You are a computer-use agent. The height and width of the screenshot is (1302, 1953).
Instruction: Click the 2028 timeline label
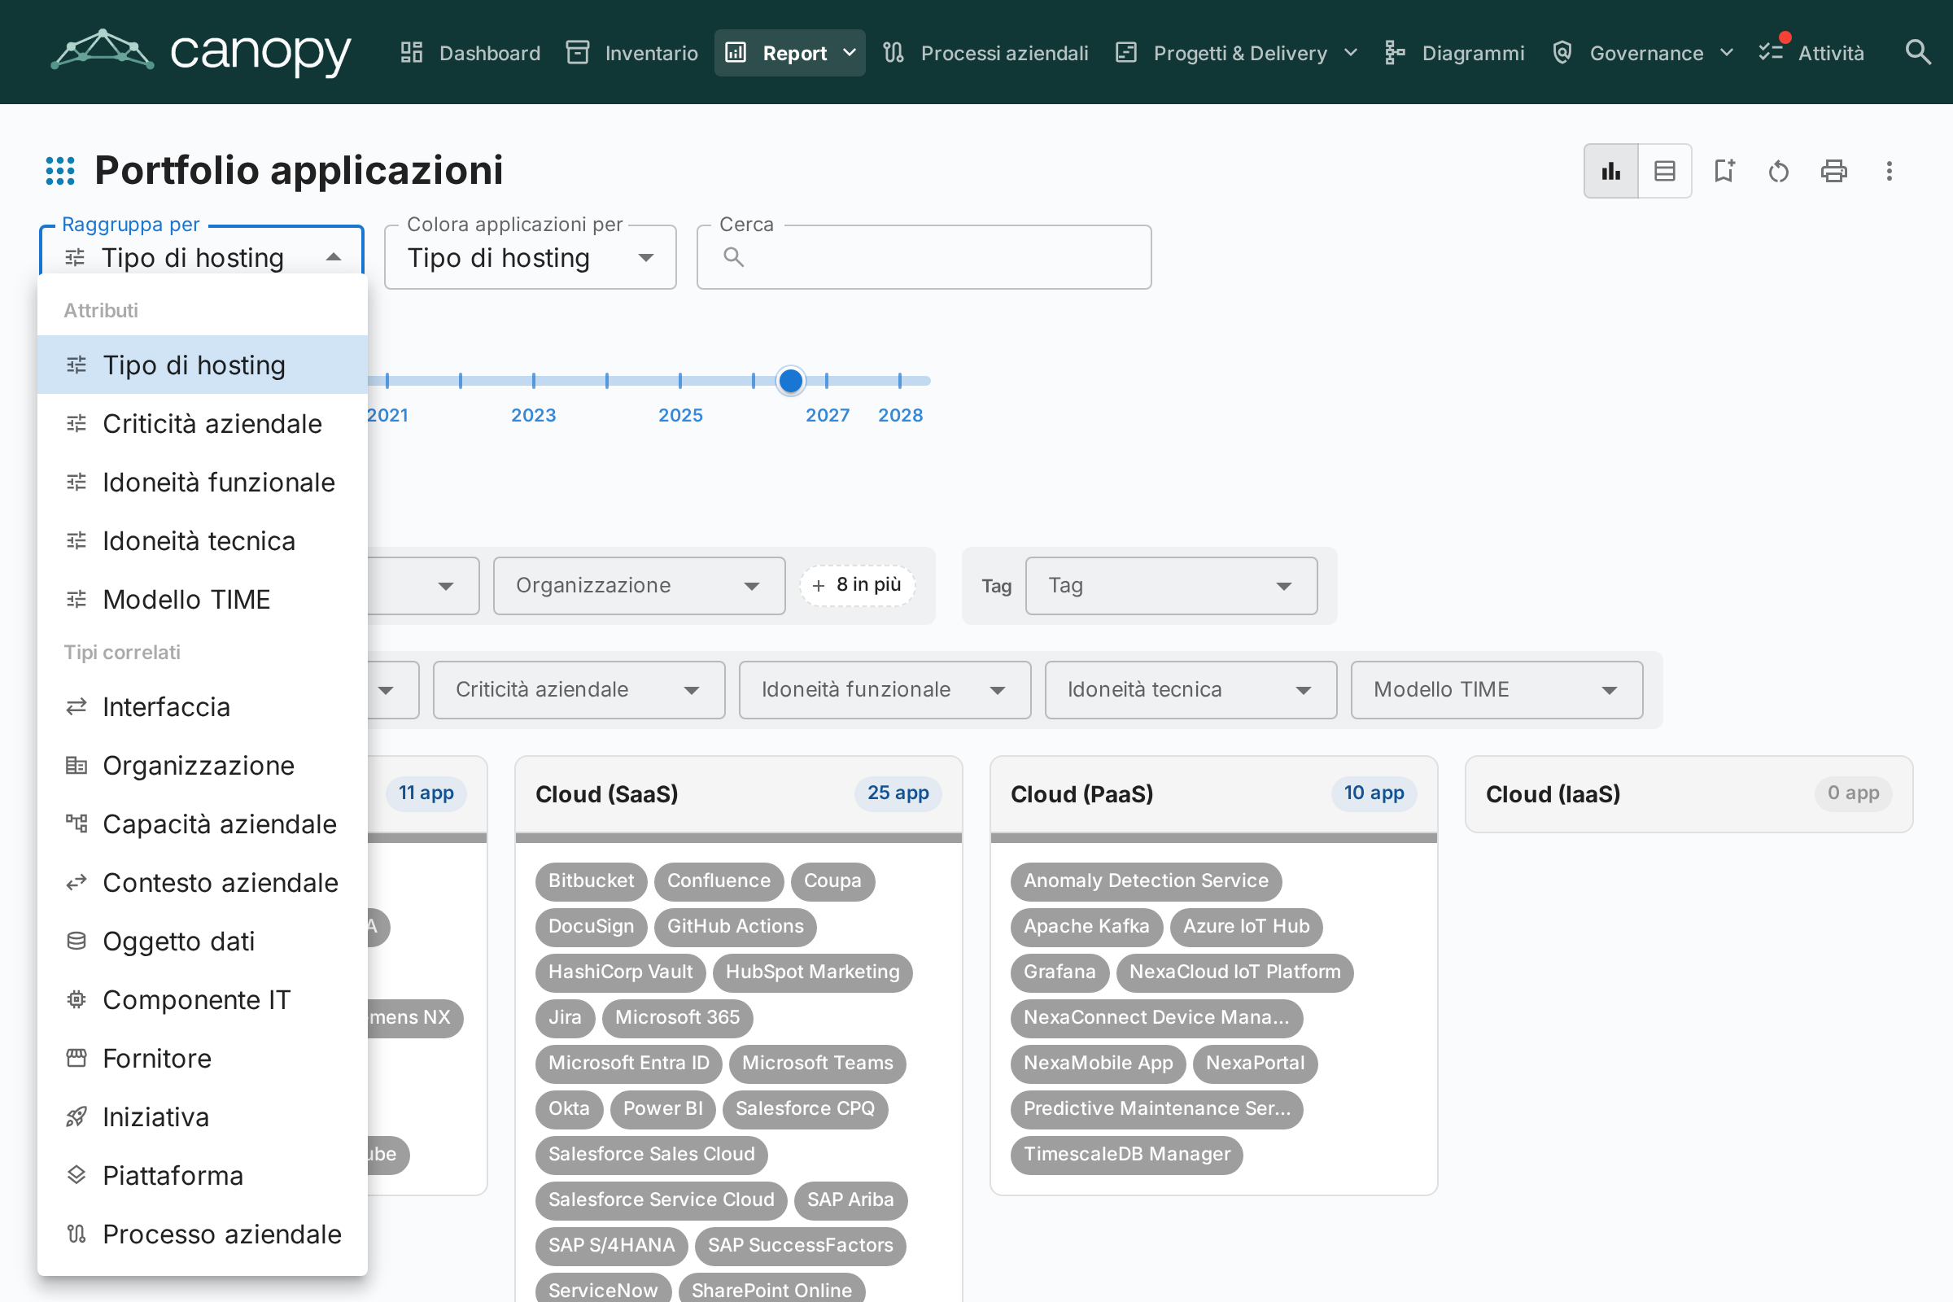(900, 415)
